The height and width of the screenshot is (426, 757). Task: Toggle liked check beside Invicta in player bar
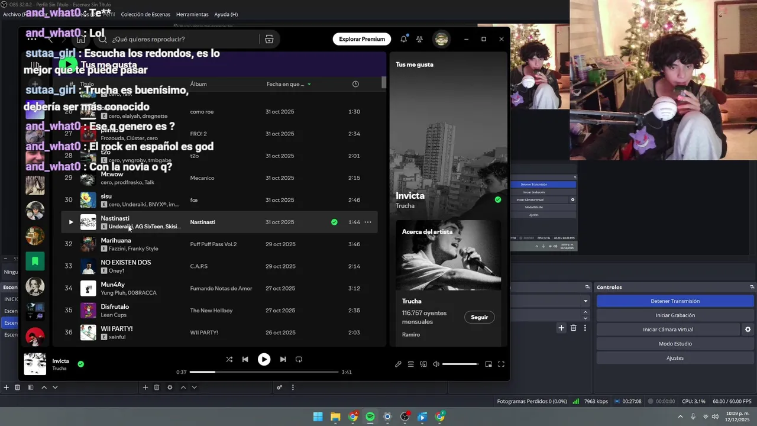(x=81, y=364)
